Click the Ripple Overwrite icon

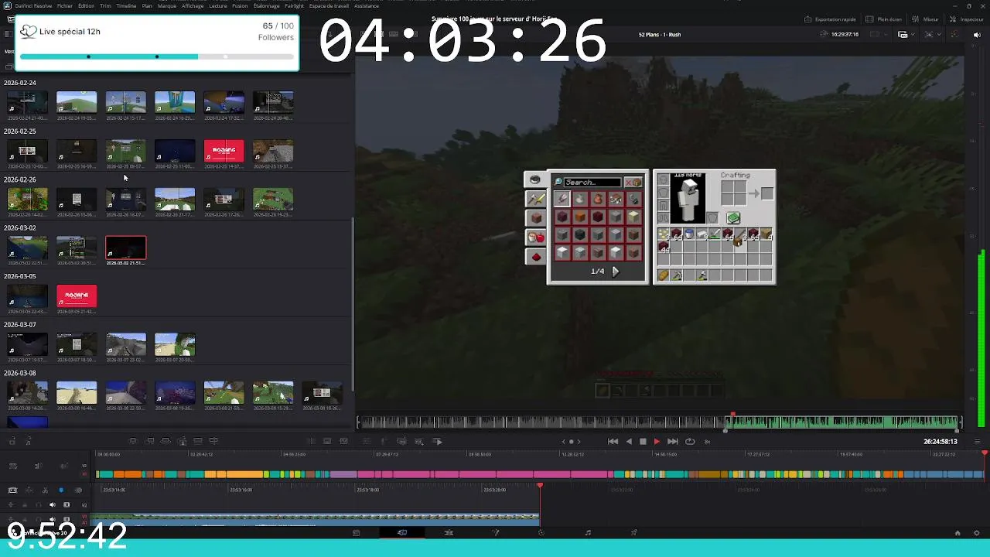click(166, 442)
